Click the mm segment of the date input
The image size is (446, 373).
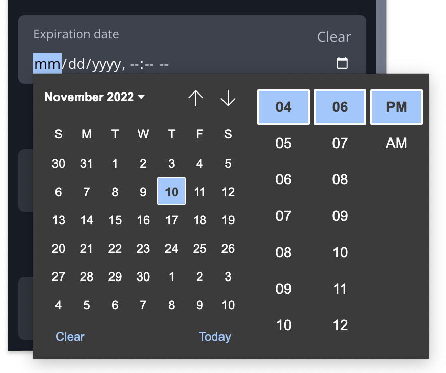[x=46, y=64]
